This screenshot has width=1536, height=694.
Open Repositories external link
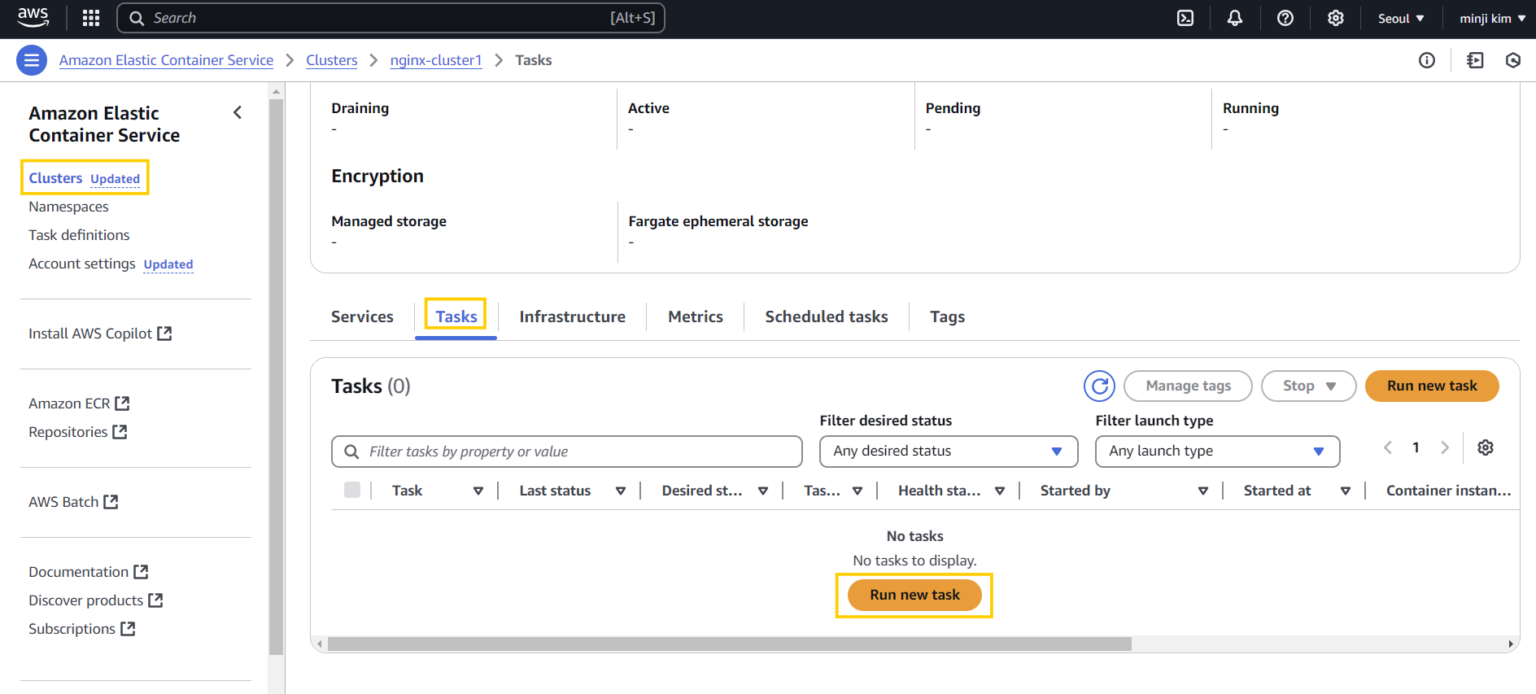point(78,432)
